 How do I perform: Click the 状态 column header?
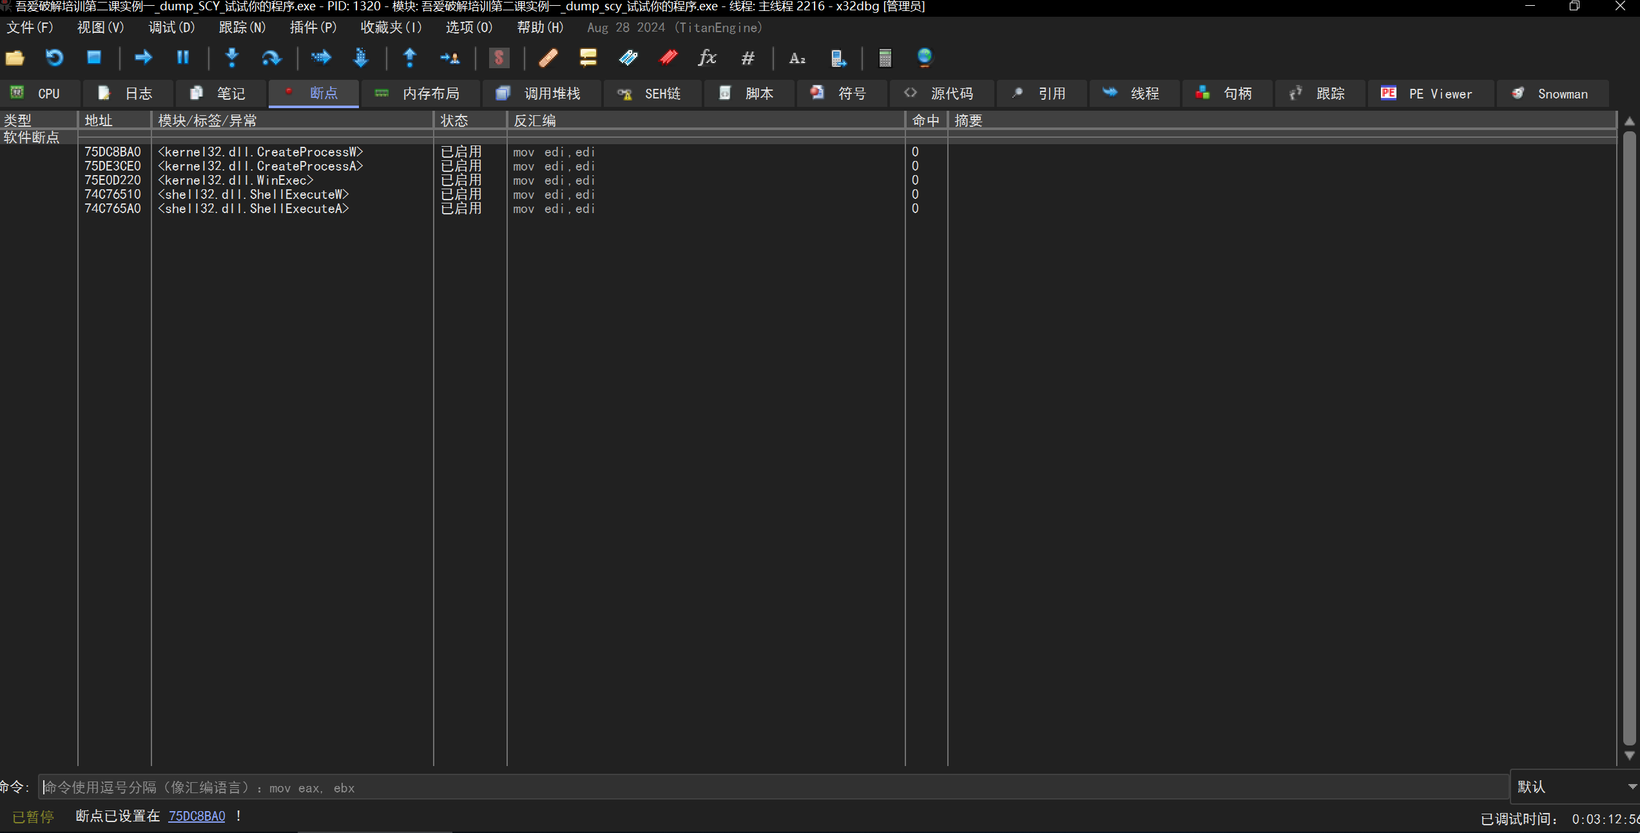(x=470, y=120)
